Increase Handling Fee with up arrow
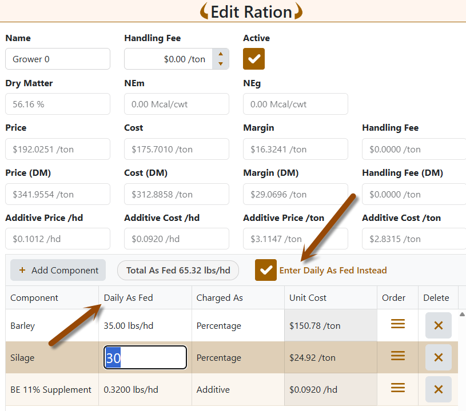This screenshot has height=411, width=466. coord(221,54)
